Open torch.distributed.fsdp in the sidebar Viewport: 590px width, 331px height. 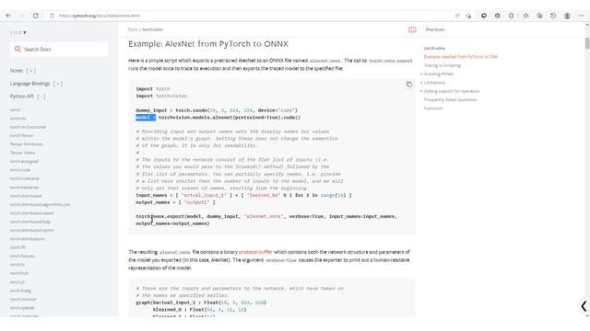30,222
